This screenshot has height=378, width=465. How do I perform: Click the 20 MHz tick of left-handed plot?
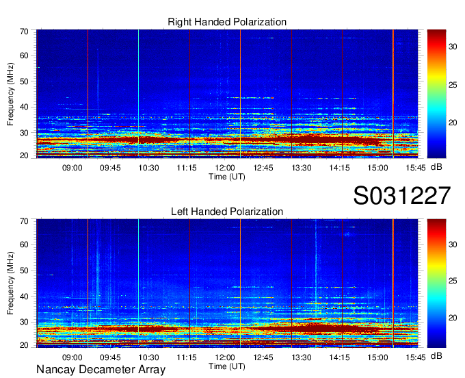pyautogui.click(x=24, y=345)
